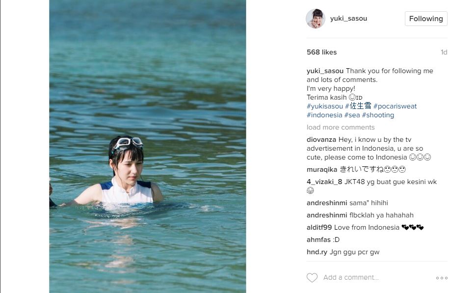Expand load more comments
The width and height of the screenshot is (450, 293).
coord(341,127)
